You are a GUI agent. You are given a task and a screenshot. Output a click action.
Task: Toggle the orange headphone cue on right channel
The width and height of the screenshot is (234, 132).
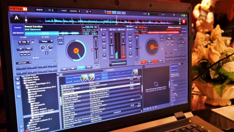123,57
